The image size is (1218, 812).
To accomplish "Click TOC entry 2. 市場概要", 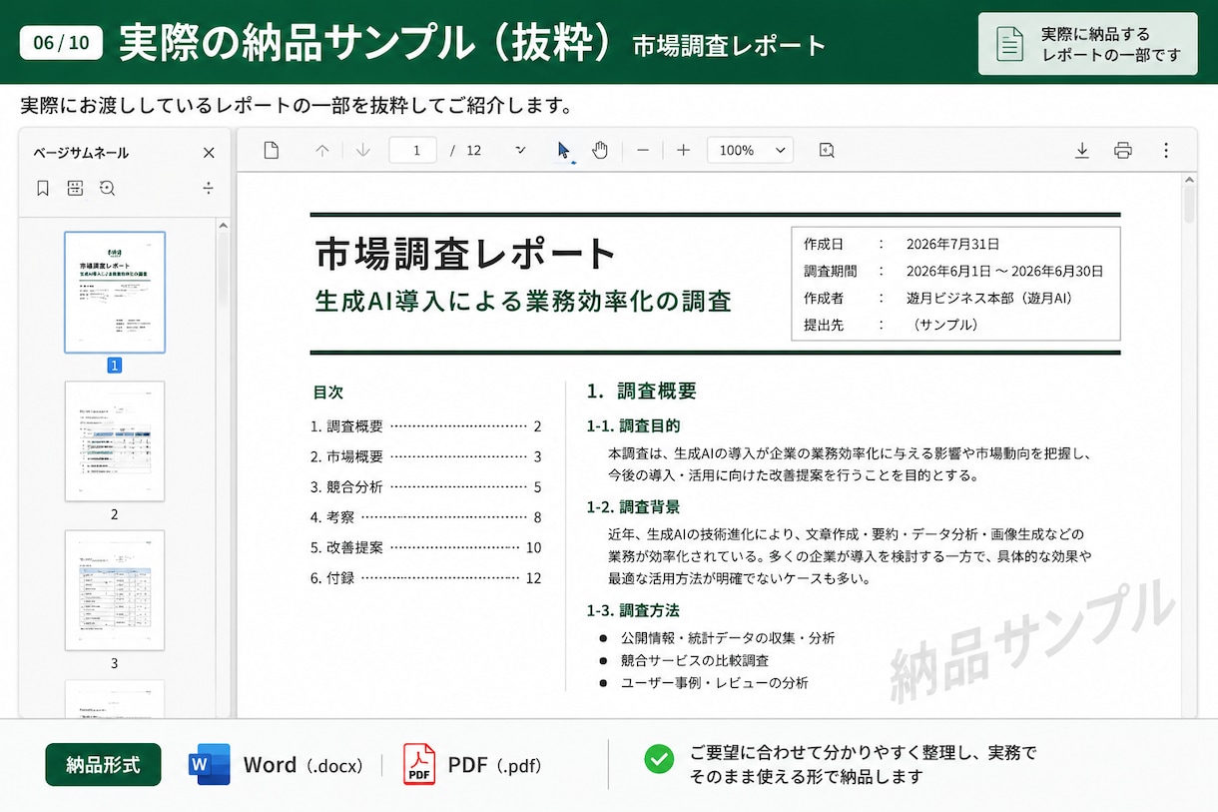I will pyautogui.click(x=426, y=456).
